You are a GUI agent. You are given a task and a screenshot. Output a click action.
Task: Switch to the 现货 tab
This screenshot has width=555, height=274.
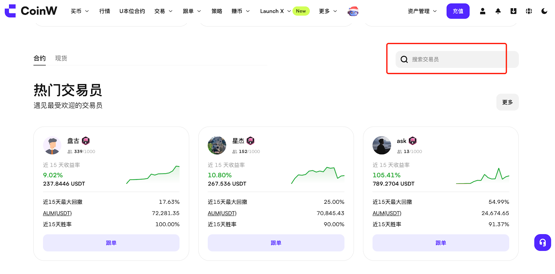pyautogui.click(x=61, y=58)
